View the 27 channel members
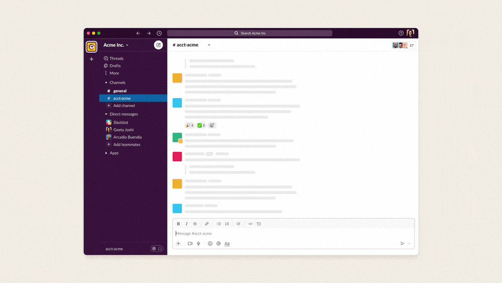502x283 pixels. 404,45
